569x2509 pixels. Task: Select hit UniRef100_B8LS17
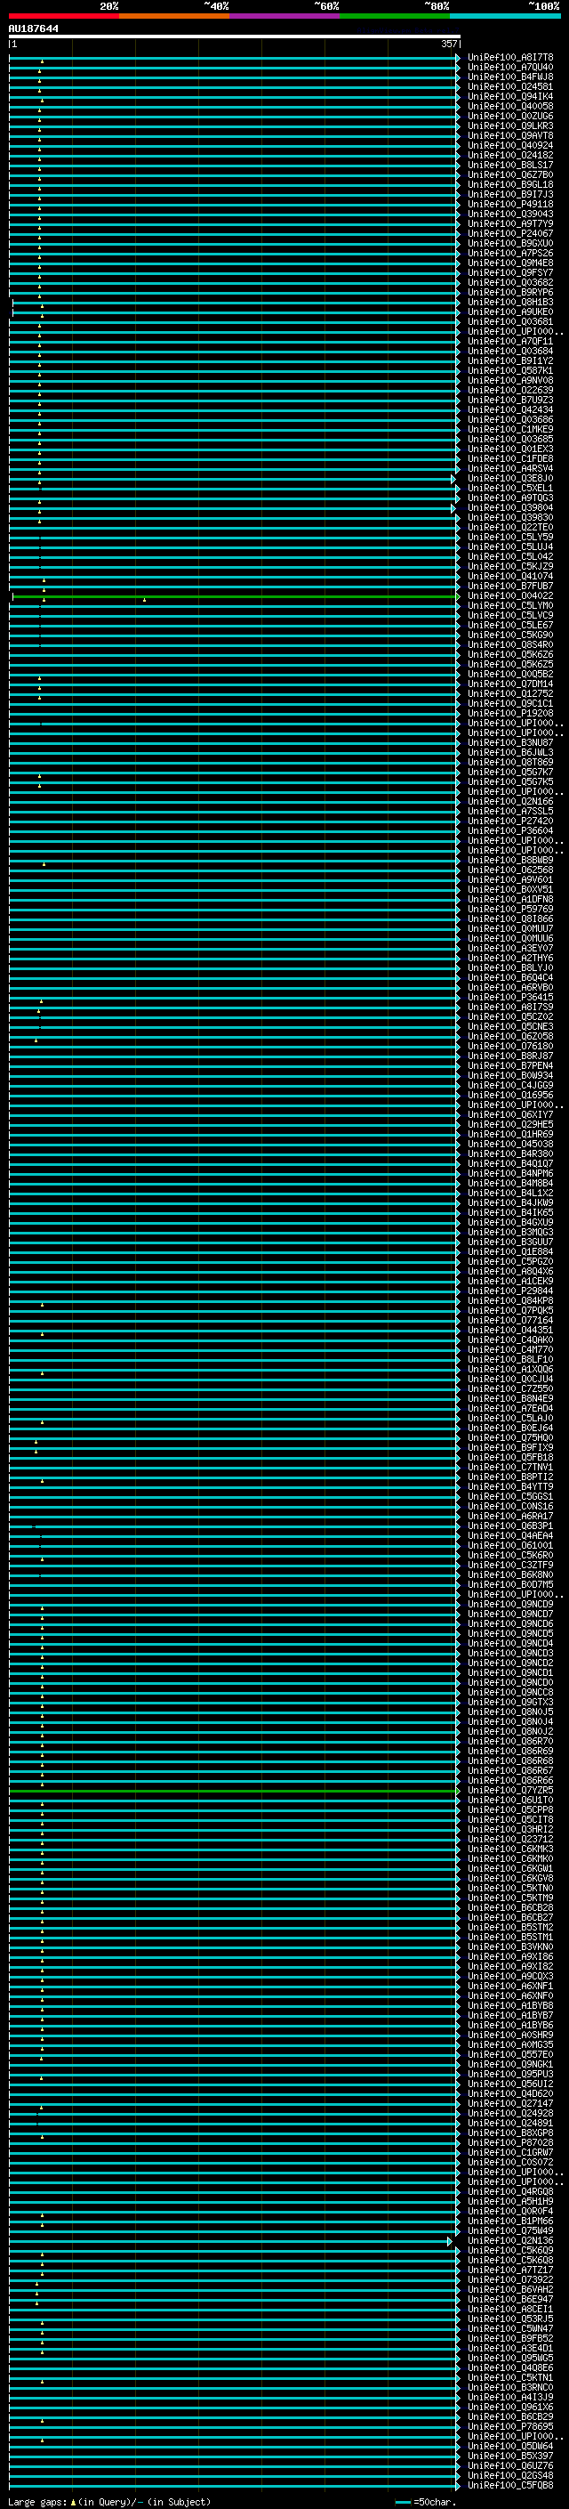509,166
